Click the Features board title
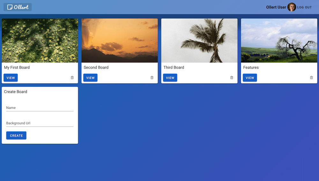This screenshot has width=319, height=181. 251,67
